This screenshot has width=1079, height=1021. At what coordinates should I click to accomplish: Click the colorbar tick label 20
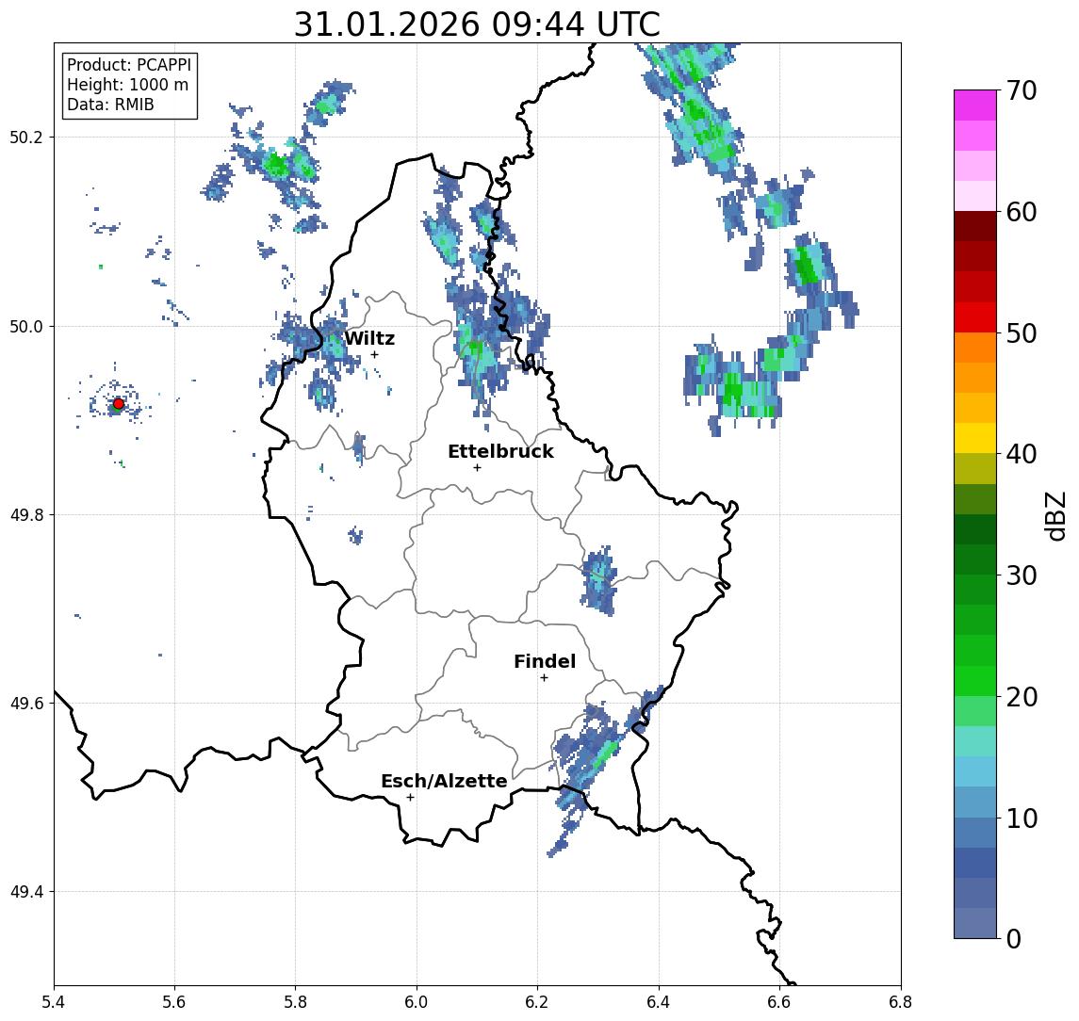click(1022, 696)
